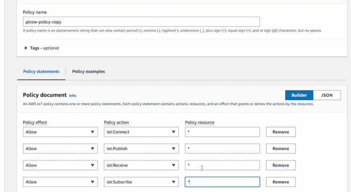Switch to the Policy examples tab
The width and height of the screenshot is (351, 192).
pyautogui.click(x=88, y=71)
